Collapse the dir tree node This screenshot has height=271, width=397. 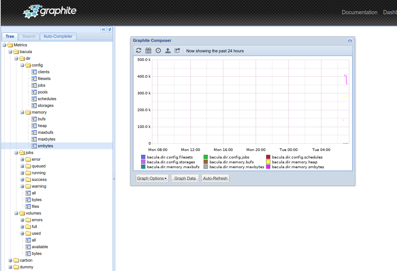point(16,58)
